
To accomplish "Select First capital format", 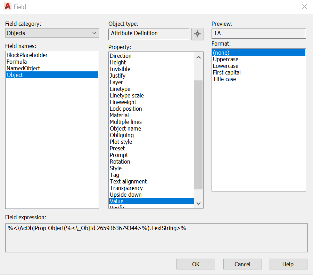I will [x=259, y=72].
